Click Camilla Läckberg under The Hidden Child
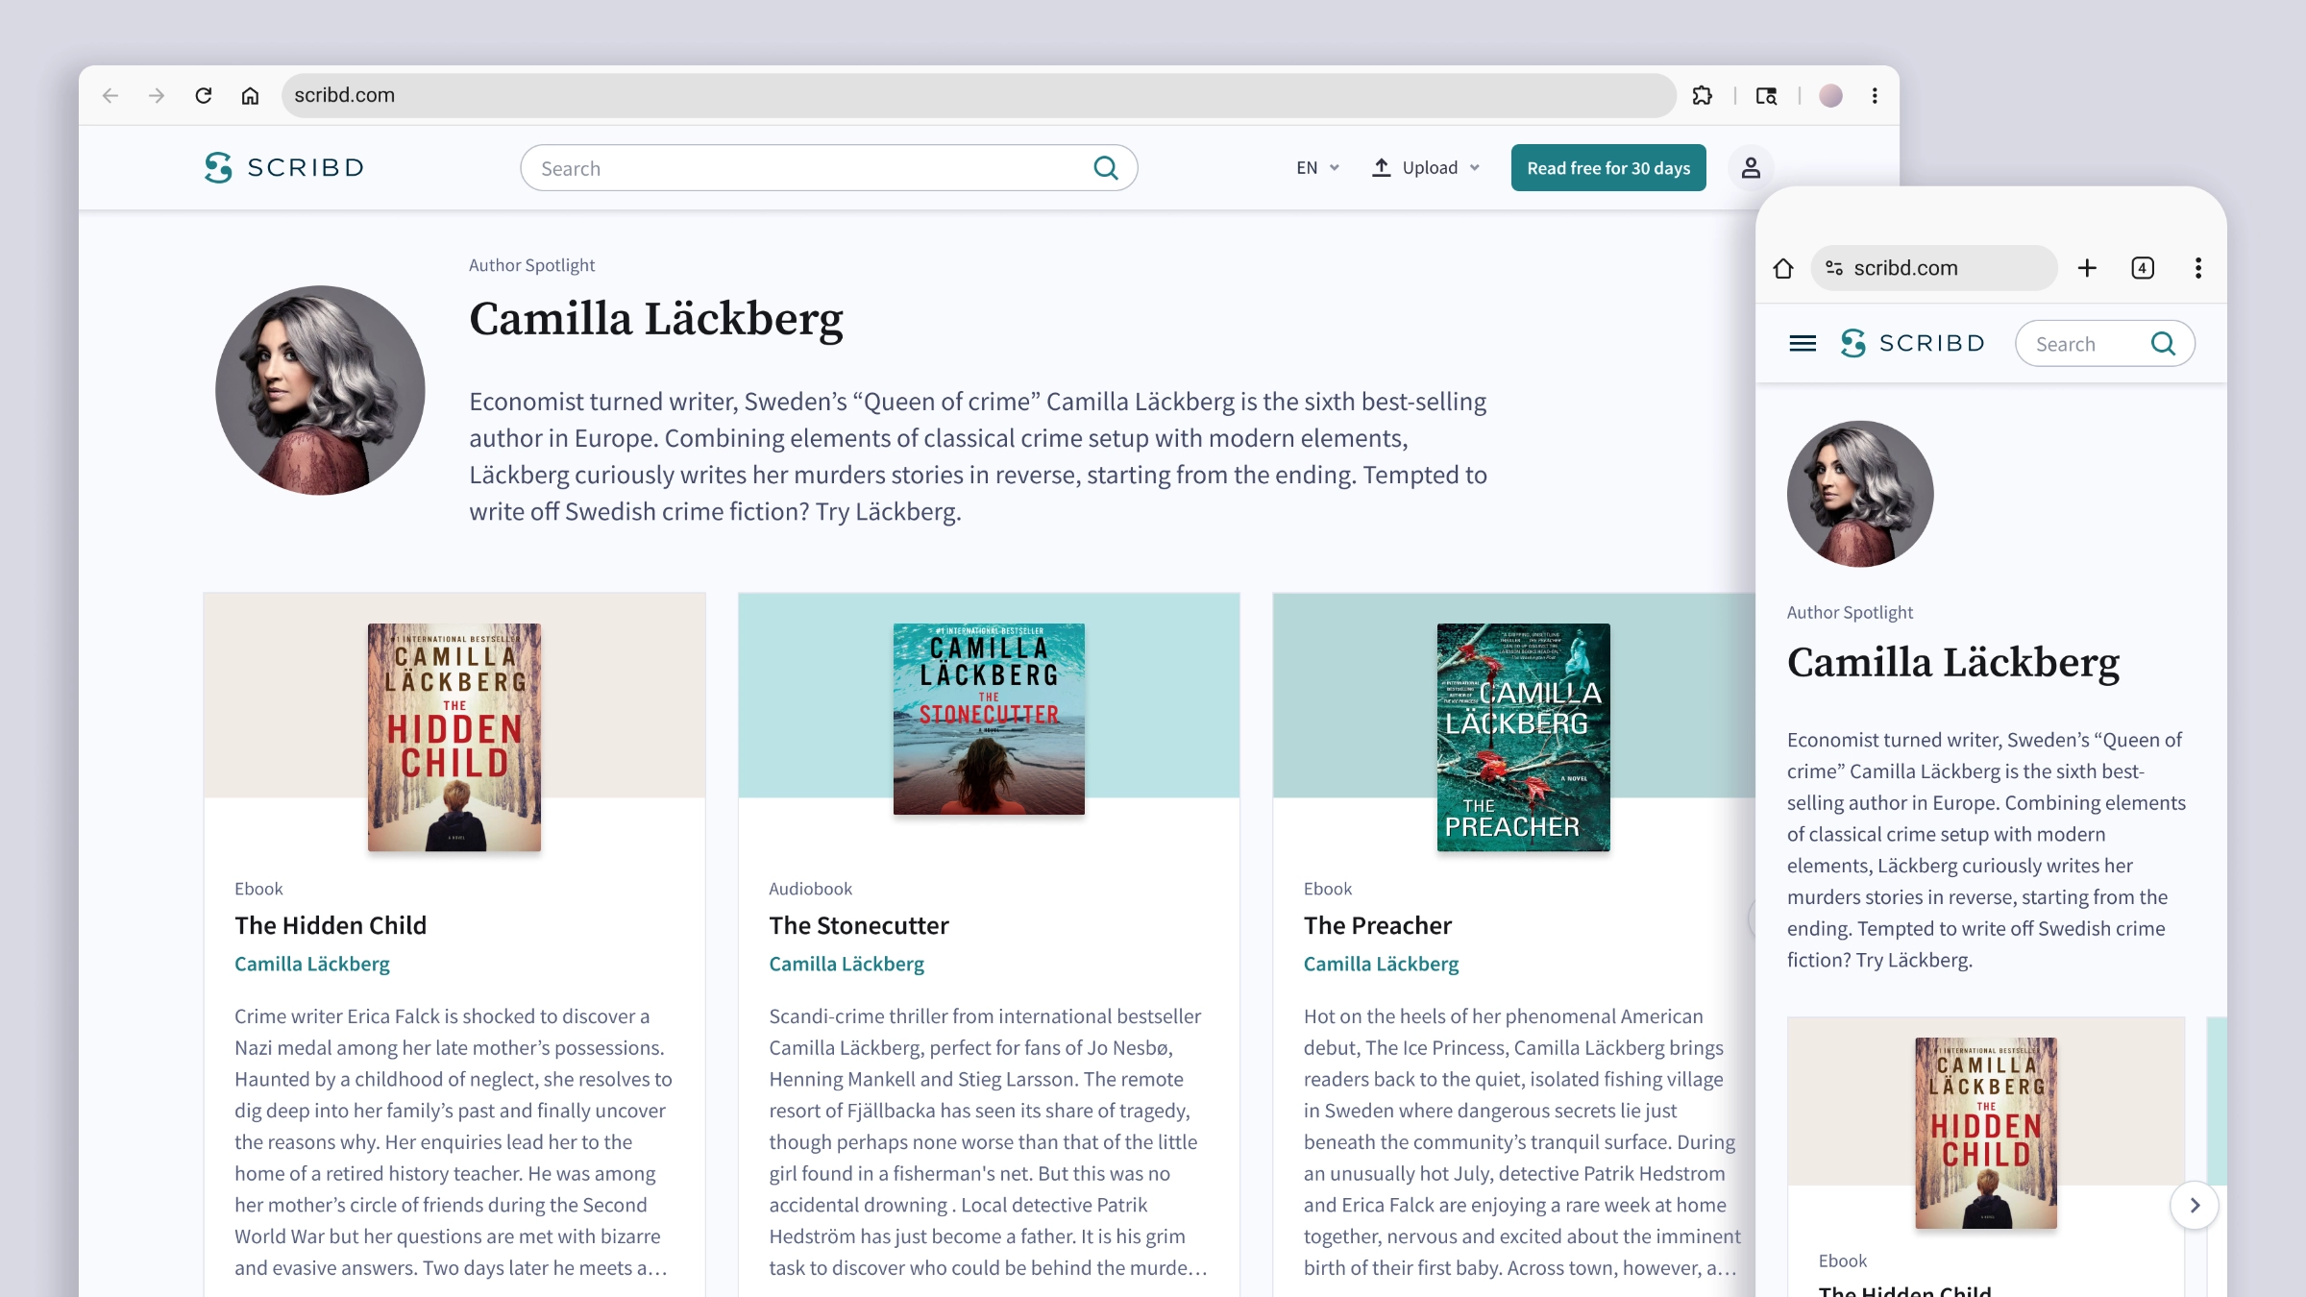Viewport: 2306px width, 1297px height. click(312, 964)
